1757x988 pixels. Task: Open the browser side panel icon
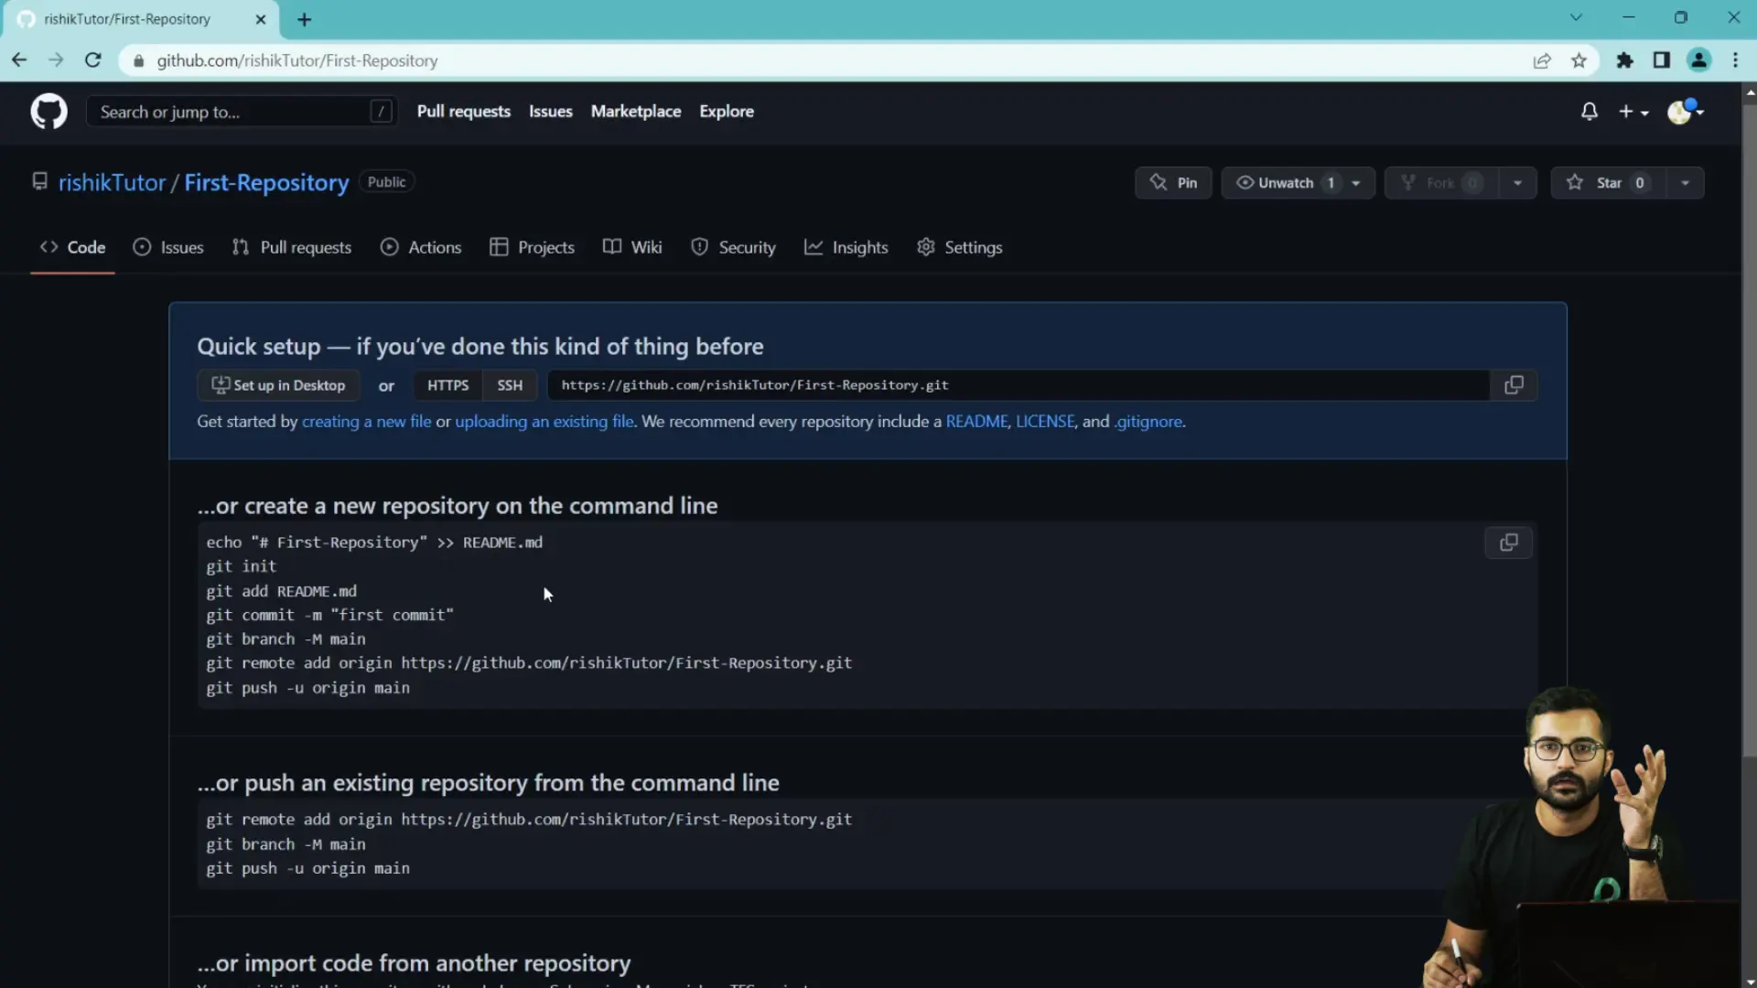coord(1661,60)
